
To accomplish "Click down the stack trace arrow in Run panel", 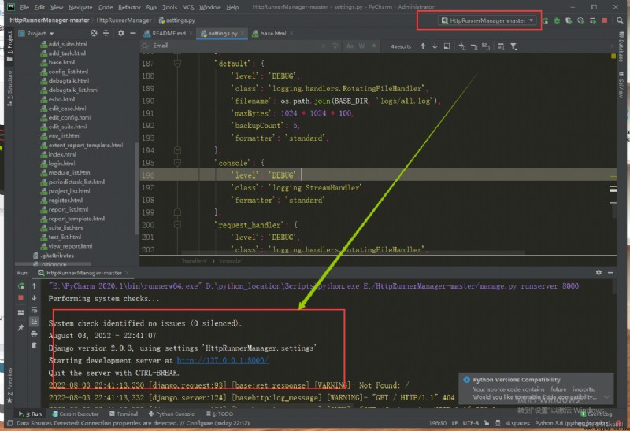I will (x=34, y=298).
